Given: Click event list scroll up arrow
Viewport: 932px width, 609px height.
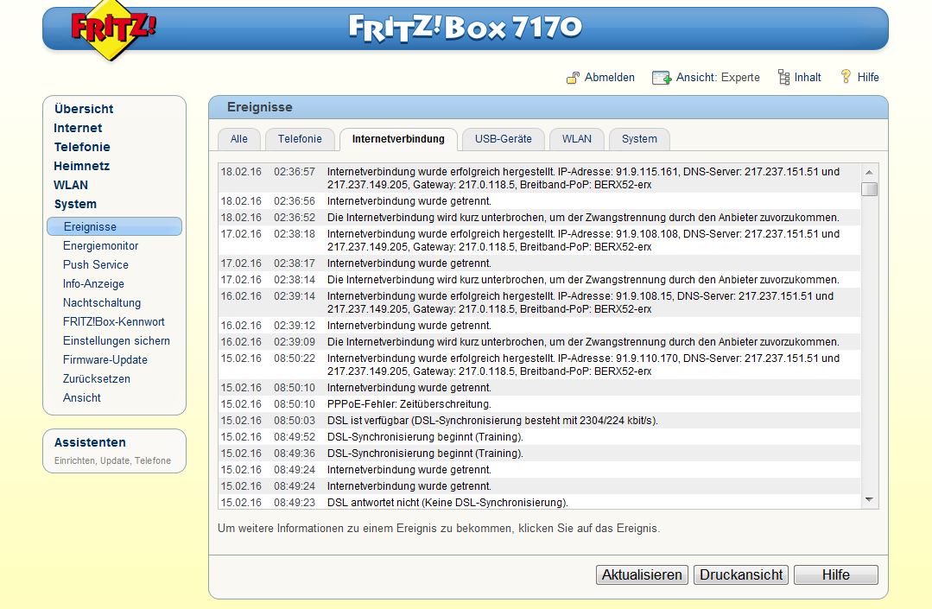Looking at the screenshot, I should point(869,172).
